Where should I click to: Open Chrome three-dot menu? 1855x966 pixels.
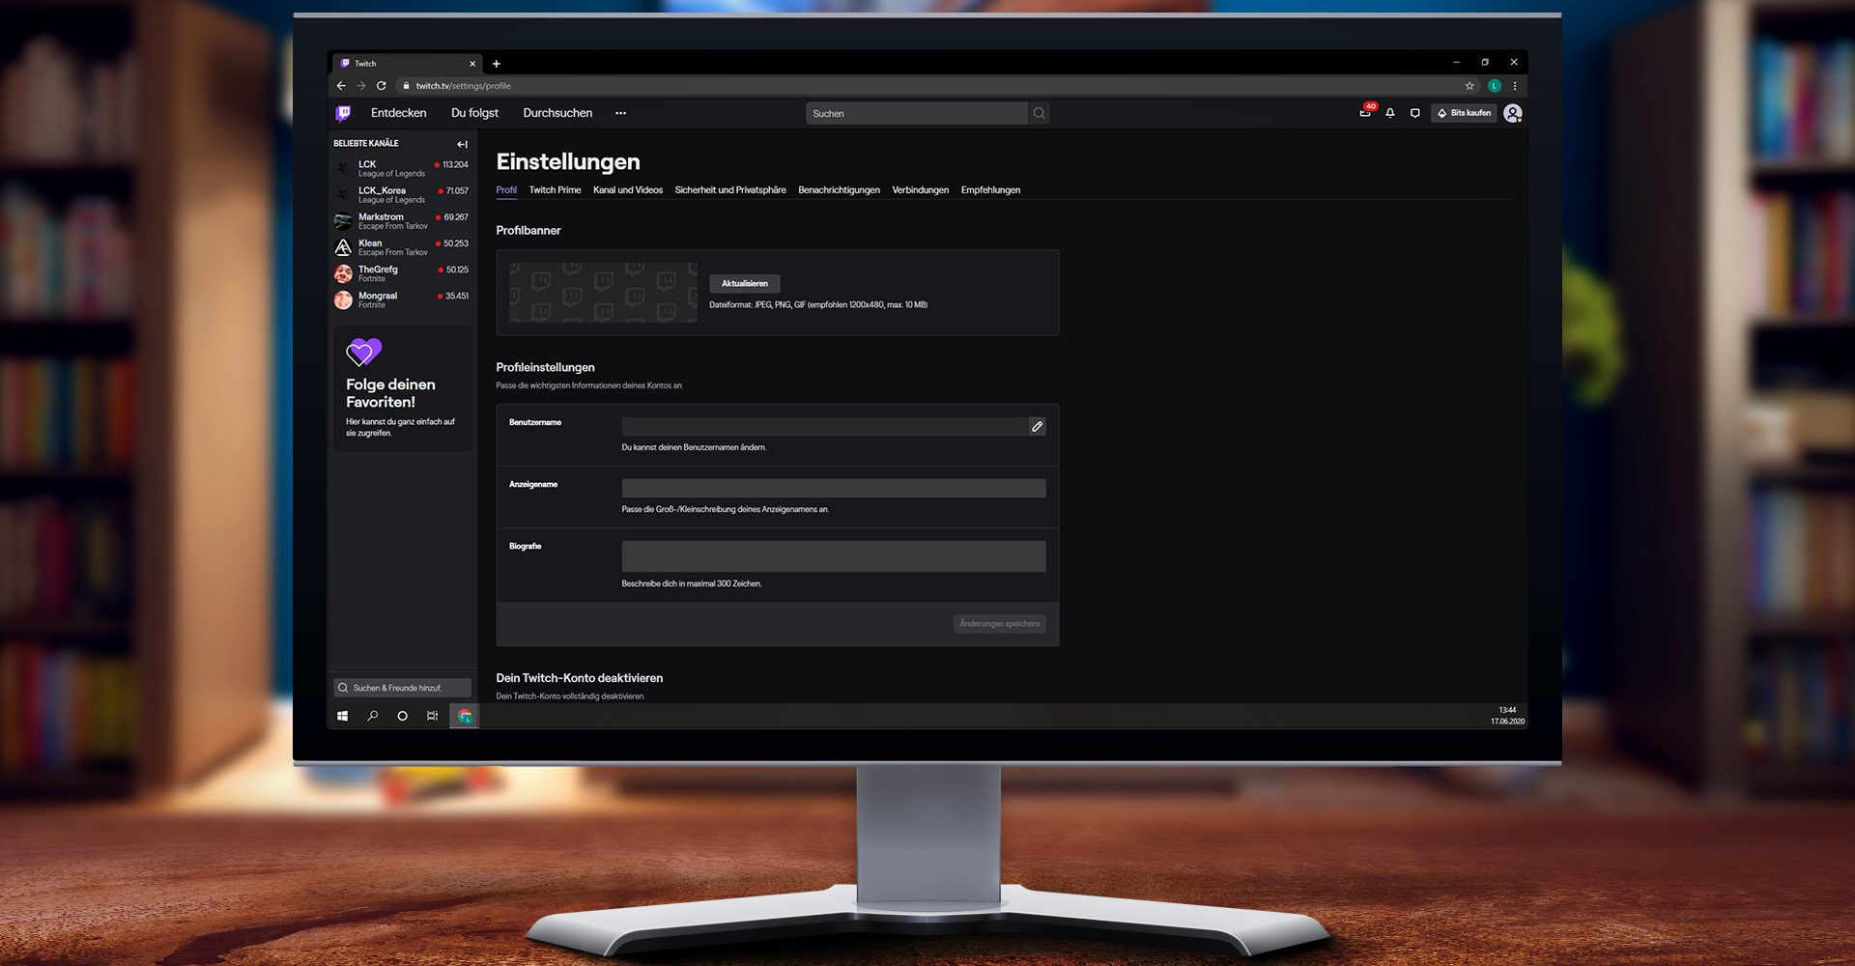(x=1515, y=86)
